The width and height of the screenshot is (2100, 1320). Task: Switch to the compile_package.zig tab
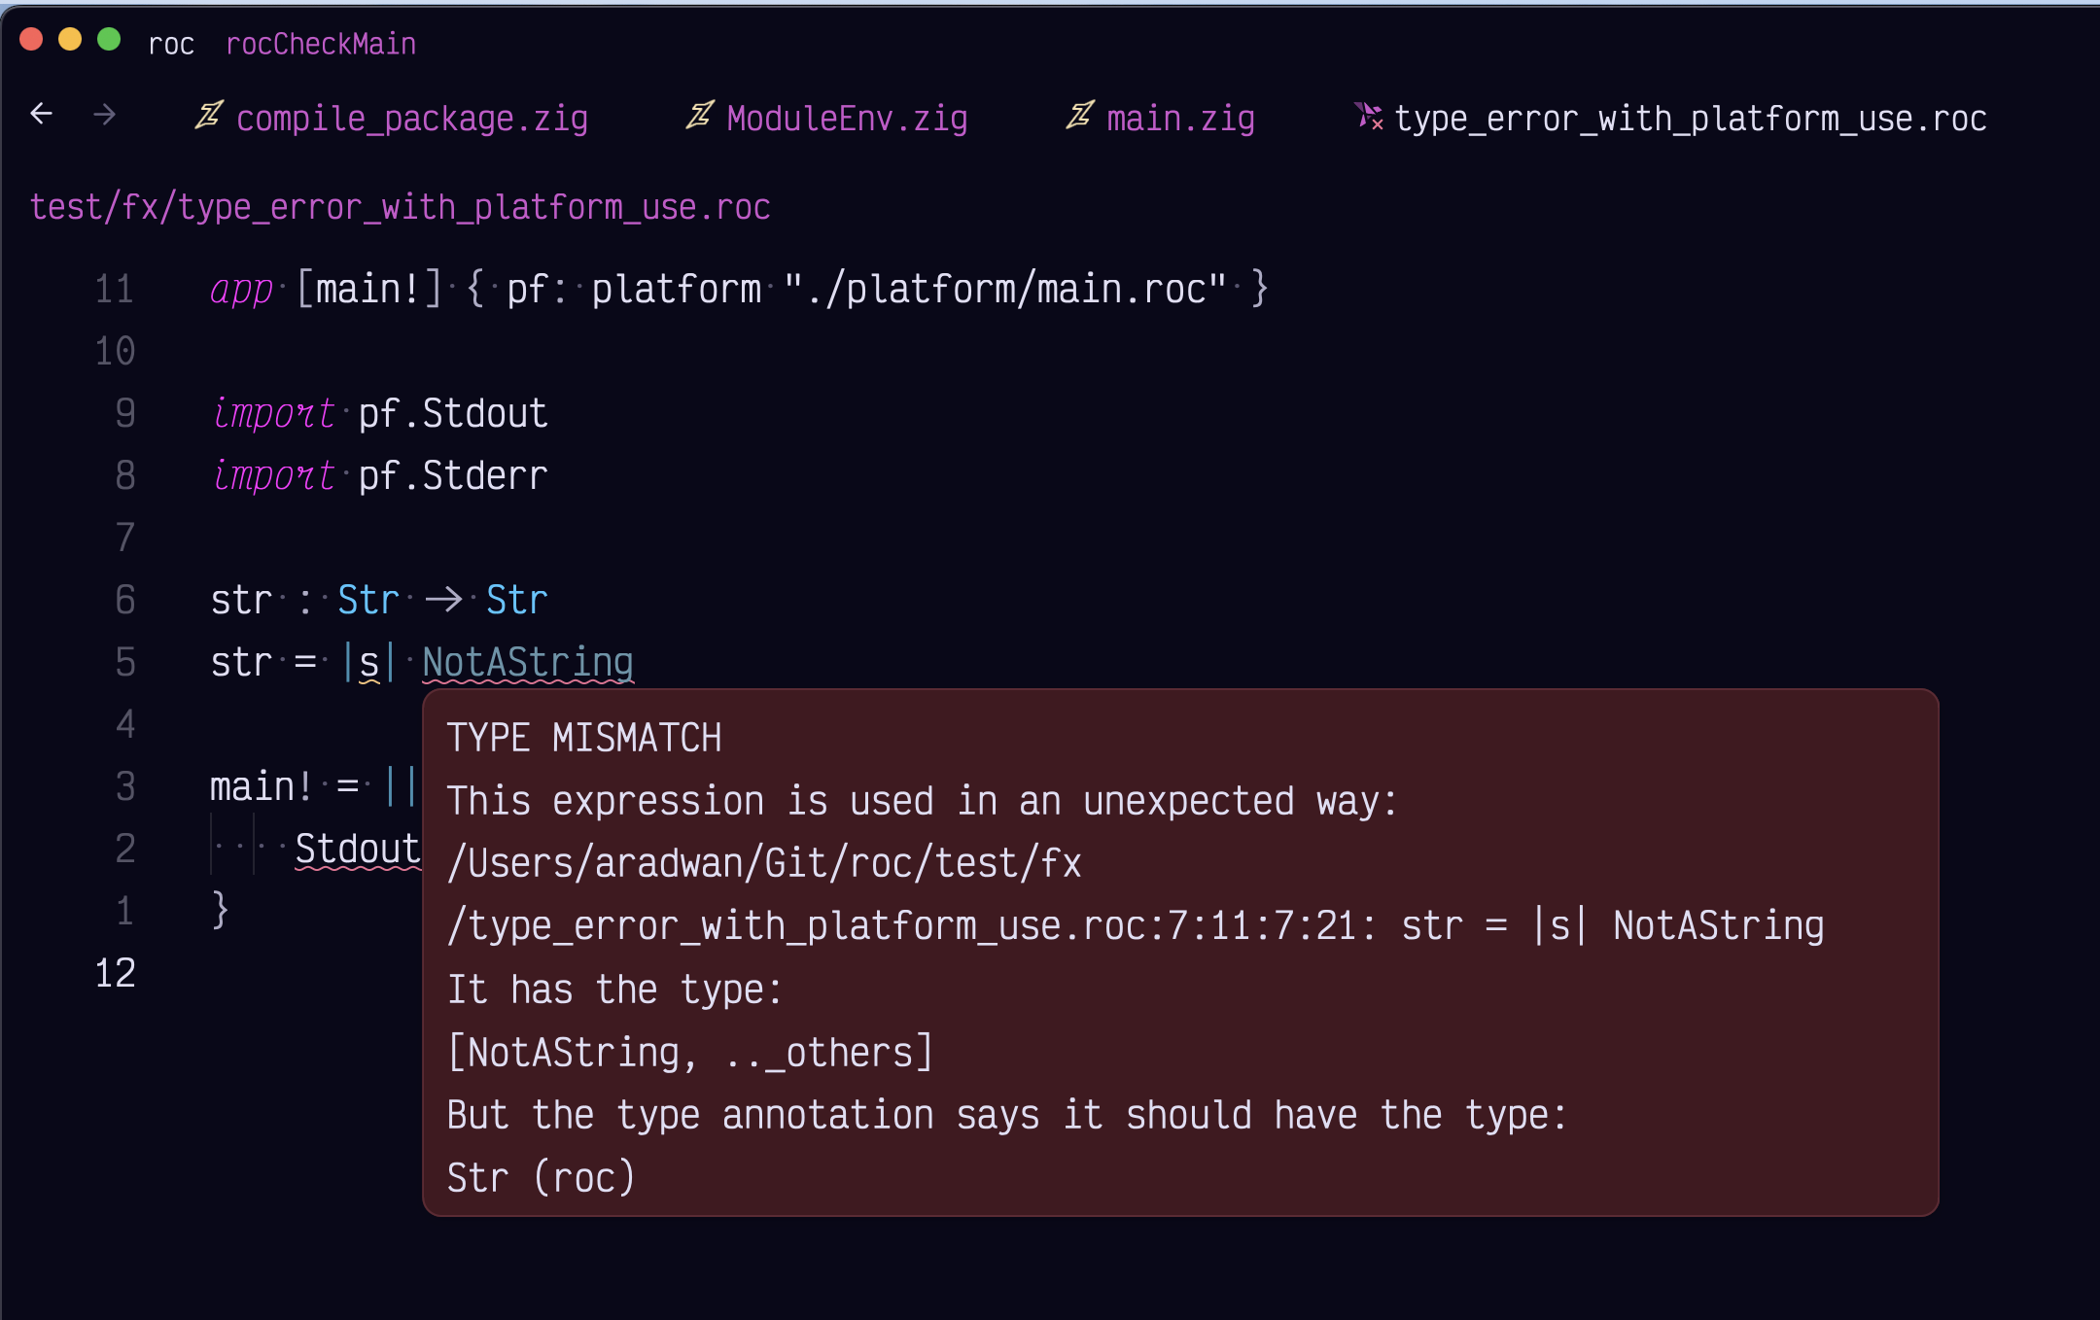pyautogui.click(x=412, y=119)
